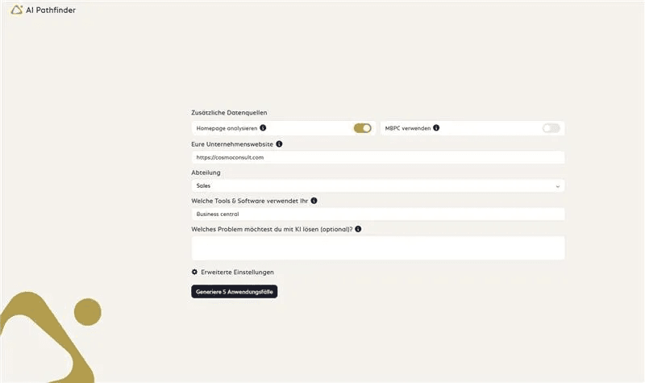Click the AI Pathfinder title text
The image size is (645, 383).
click(50, 10)
